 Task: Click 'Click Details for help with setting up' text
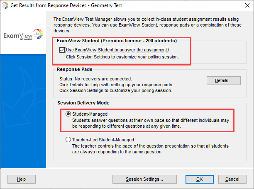point(116,85)
